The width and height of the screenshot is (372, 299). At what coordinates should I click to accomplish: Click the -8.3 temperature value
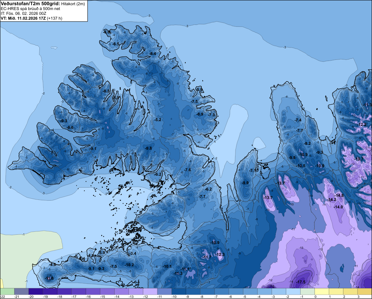(106, 91)
